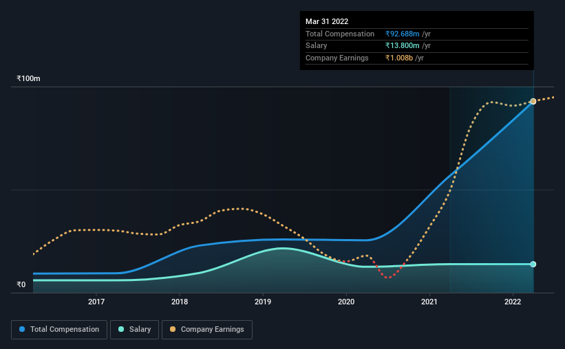565x349 pixels.
Task: Click the teal Salary legend dot
Action: tap(121, 329)
